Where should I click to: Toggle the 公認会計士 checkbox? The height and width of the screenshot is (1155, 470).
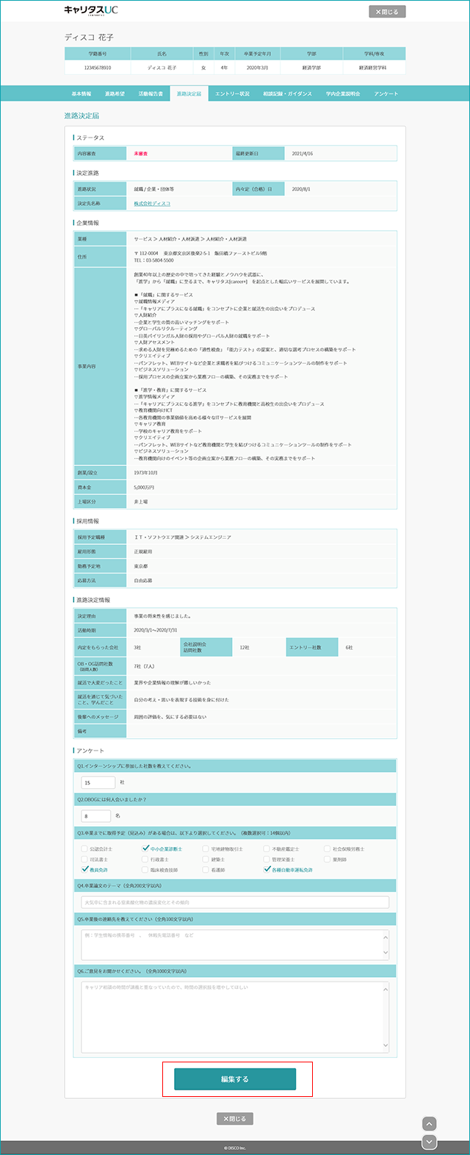[84, 848]
